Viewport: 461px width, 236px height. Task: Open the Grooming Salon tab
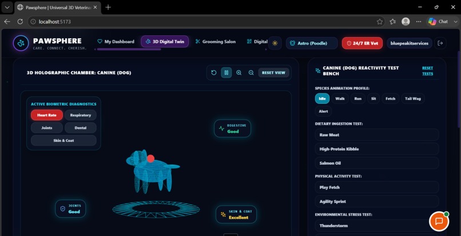pos(216,42)
